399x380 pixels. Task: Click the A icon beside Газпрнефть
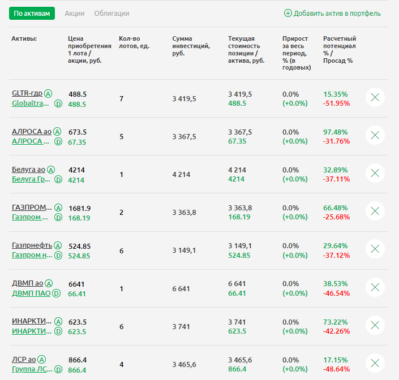tap(57, 245)
